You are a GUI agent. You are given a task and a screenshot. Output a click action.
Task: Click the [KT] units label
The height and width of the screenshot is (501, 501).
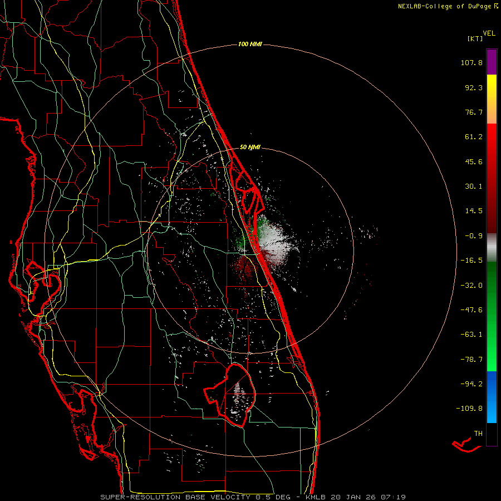(x=475, y=38)
